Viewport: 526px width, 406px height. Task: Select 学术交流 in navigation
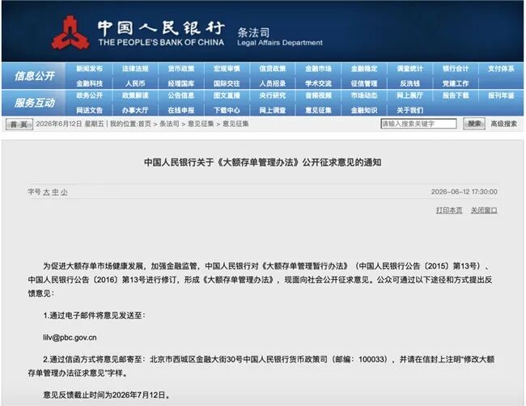pyautogui.click(x=318, y=83)
